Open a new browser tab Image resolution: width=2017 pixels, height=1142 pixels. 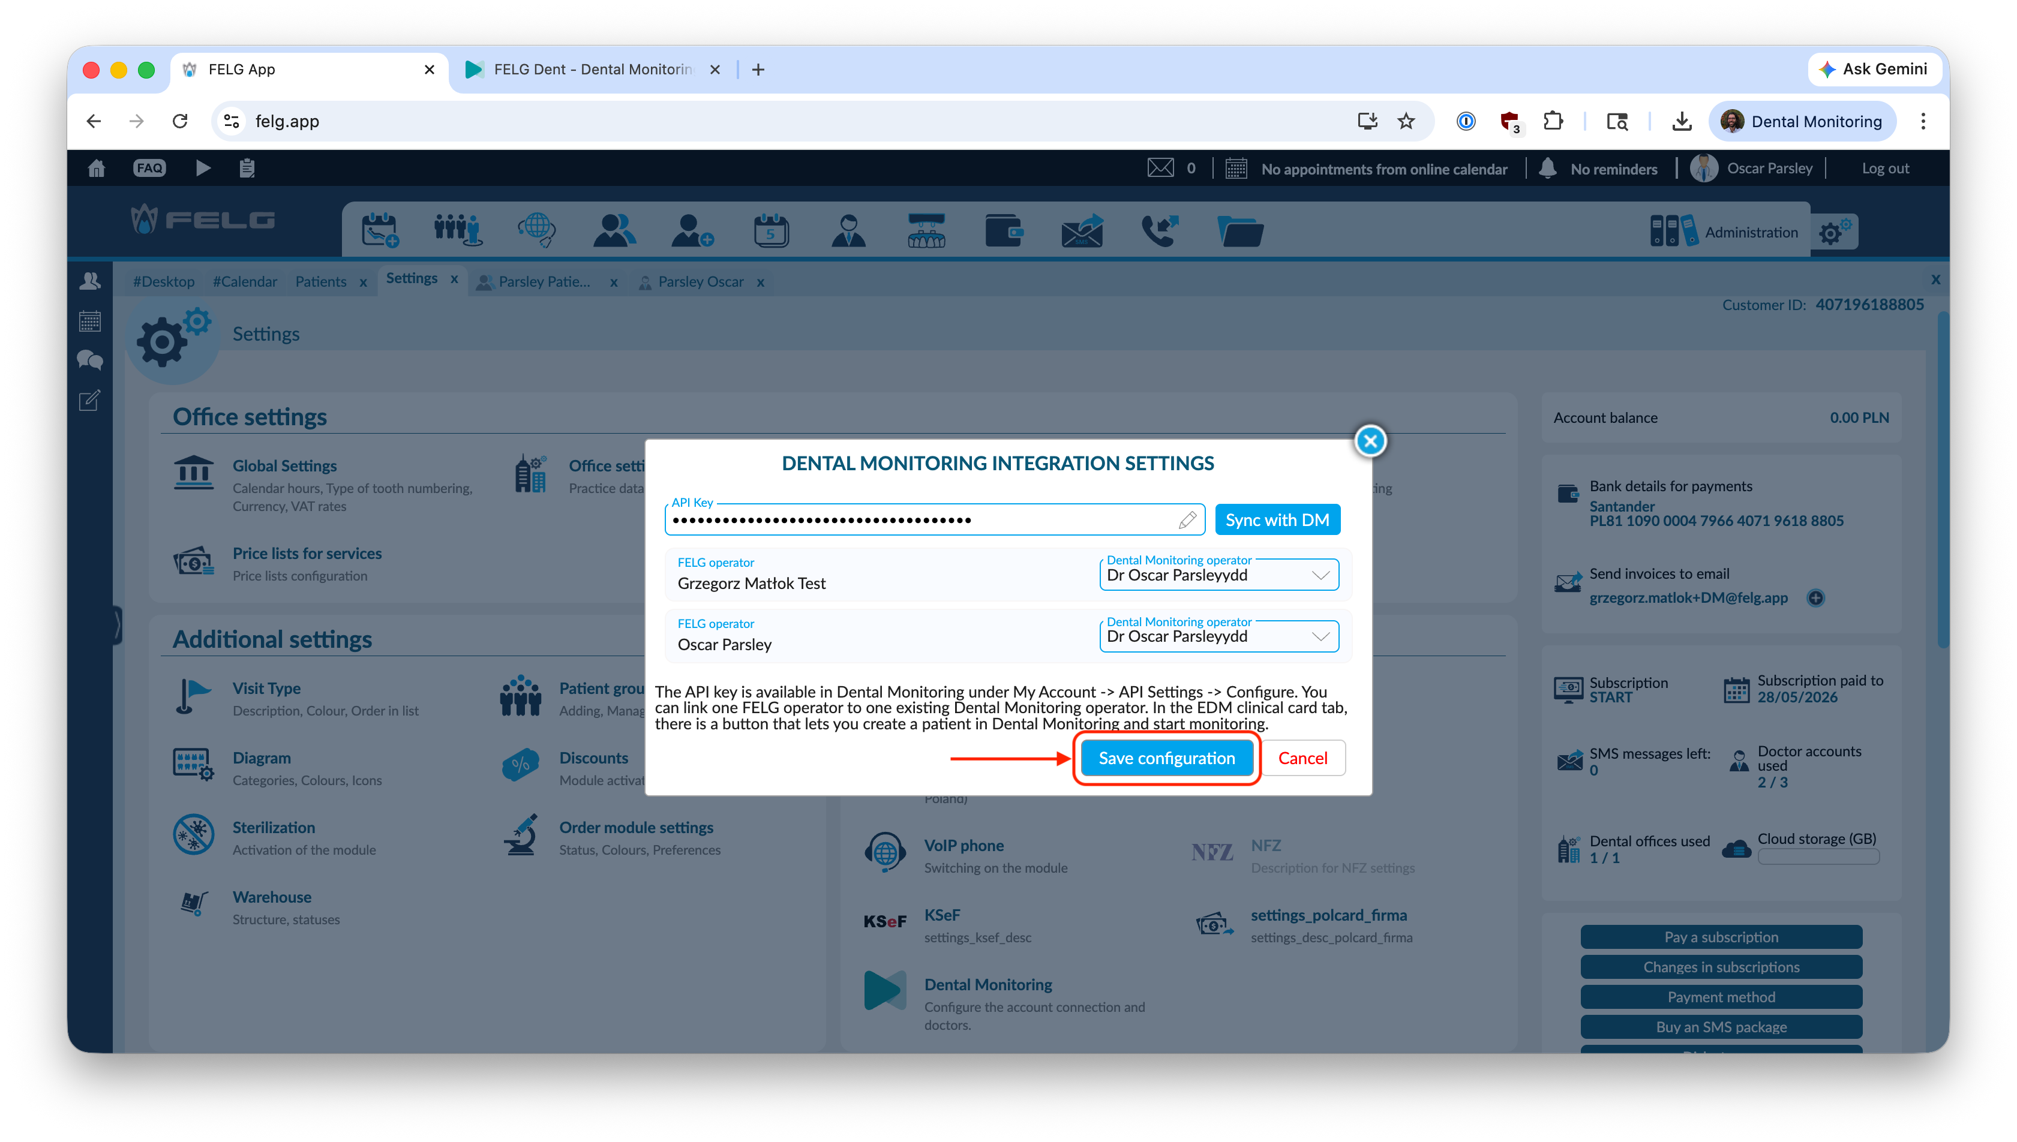point(758,69)
